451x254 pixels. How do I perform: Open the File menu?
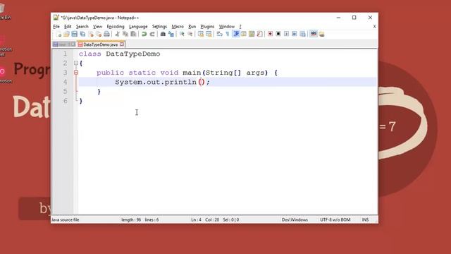coord(56,27)
